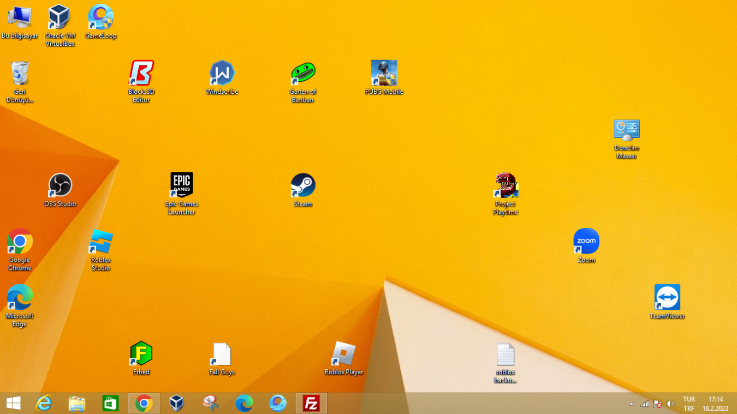The height and width of the screenshot is (414, 737).
Task: Show hidden system tray icons
Action: coord(632,404)
